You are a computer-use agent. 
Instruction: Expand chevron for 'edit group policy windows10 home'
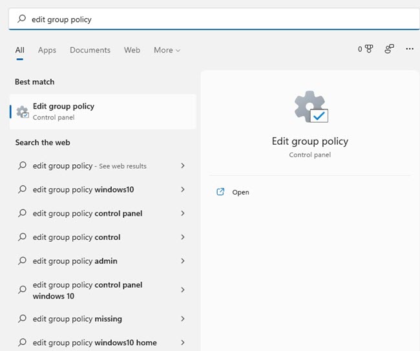183,343
